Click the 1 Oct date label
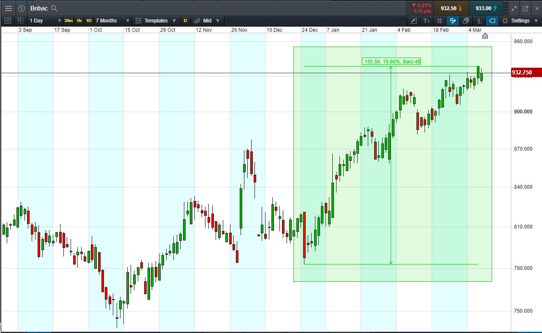542x333 pixels. 96,30
